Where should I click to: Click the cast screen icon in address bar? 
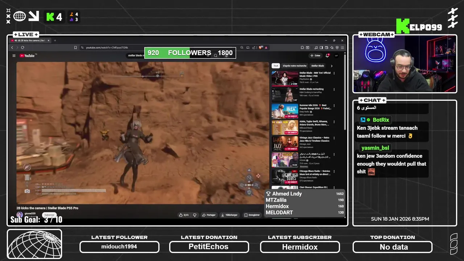tap(248, 47)
